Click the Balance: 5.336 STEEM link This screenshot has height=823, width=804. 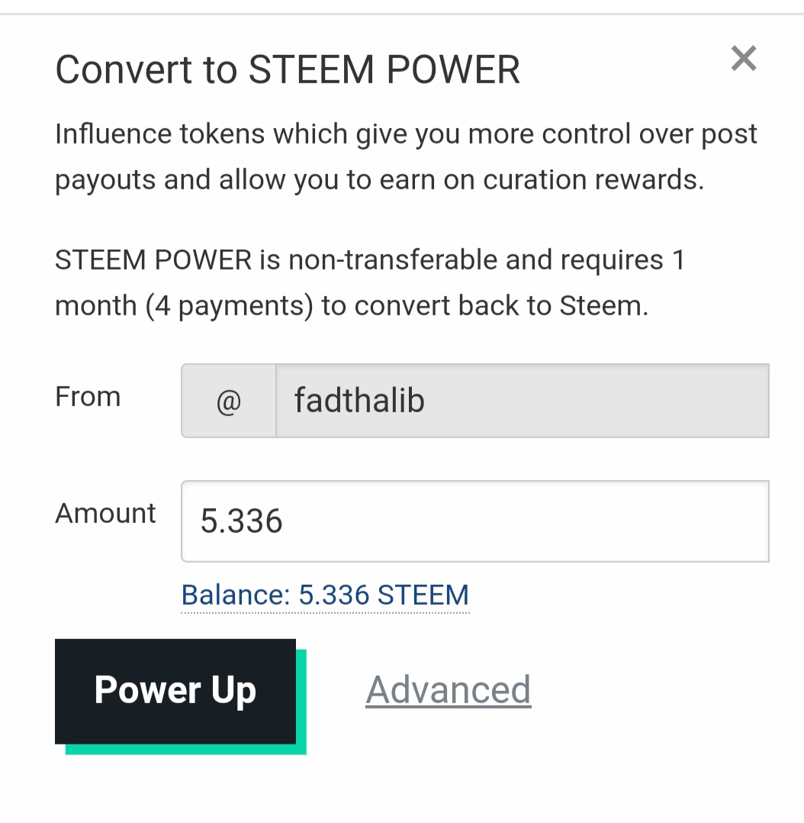[x=325, y=595]
